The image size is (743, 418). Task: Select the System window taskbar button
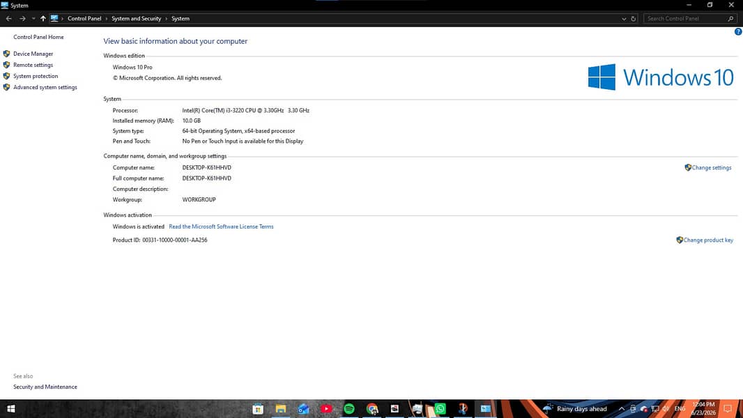486,408
